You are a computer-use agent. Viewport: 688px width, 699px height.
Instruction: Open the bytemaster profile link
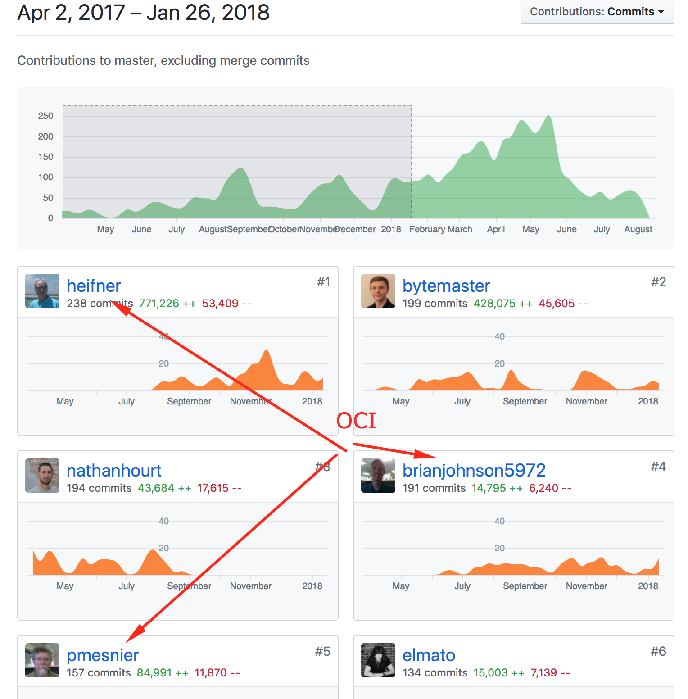pyautogui.click(x=446, y=286)
